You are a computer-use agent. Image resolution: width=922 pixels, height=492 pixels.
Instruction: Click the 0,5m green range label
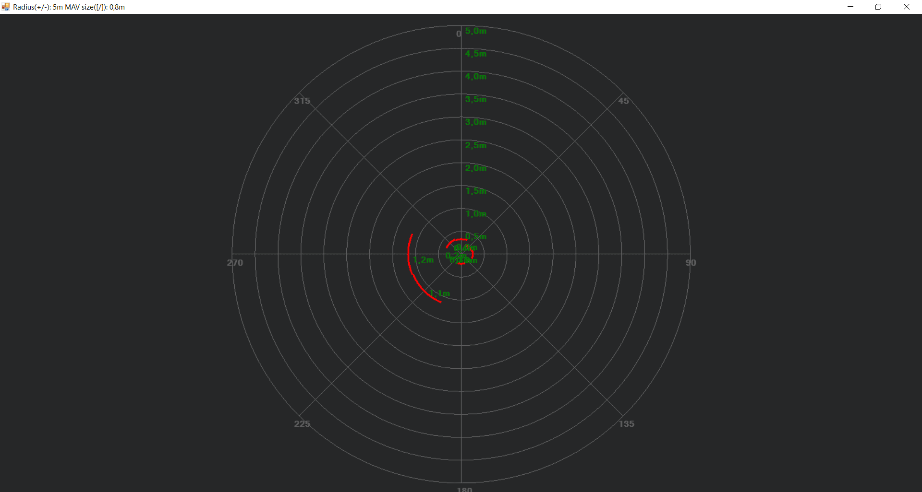pyautogui.click(x=476, y=236)
